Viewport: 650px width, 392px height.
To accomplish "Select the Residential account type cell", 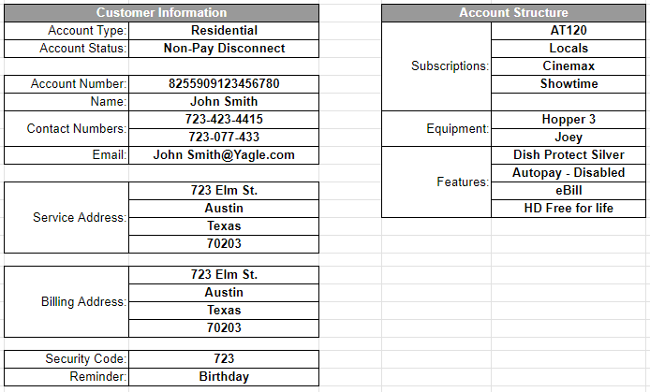I will pos(224,31).
